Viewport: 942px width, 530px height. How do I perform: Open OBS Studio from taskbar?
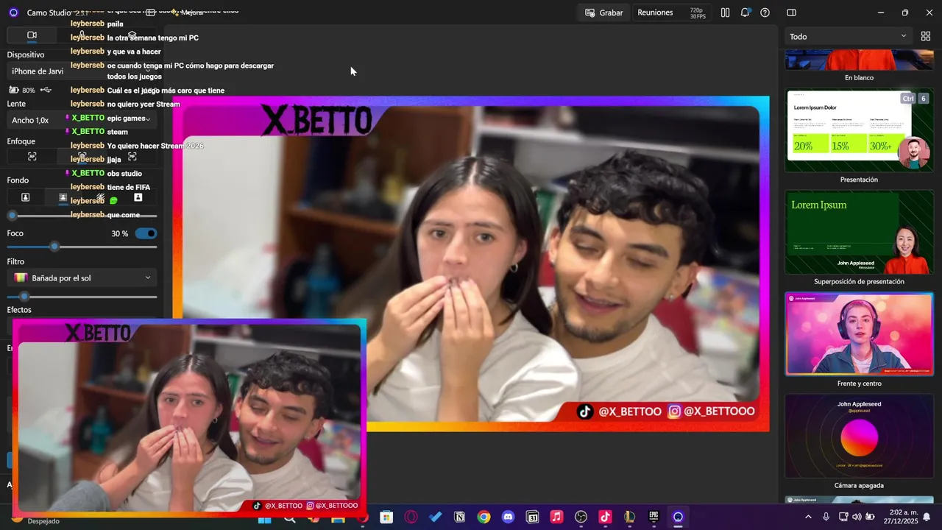581,517
